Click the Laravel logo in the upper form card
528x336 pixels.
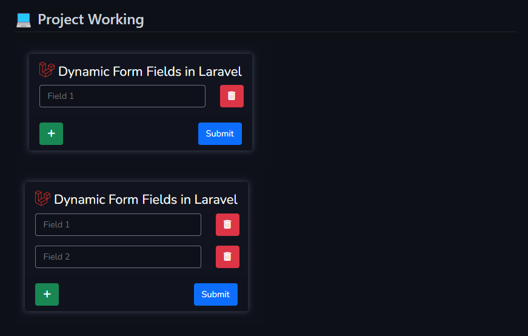pos(47,69)
